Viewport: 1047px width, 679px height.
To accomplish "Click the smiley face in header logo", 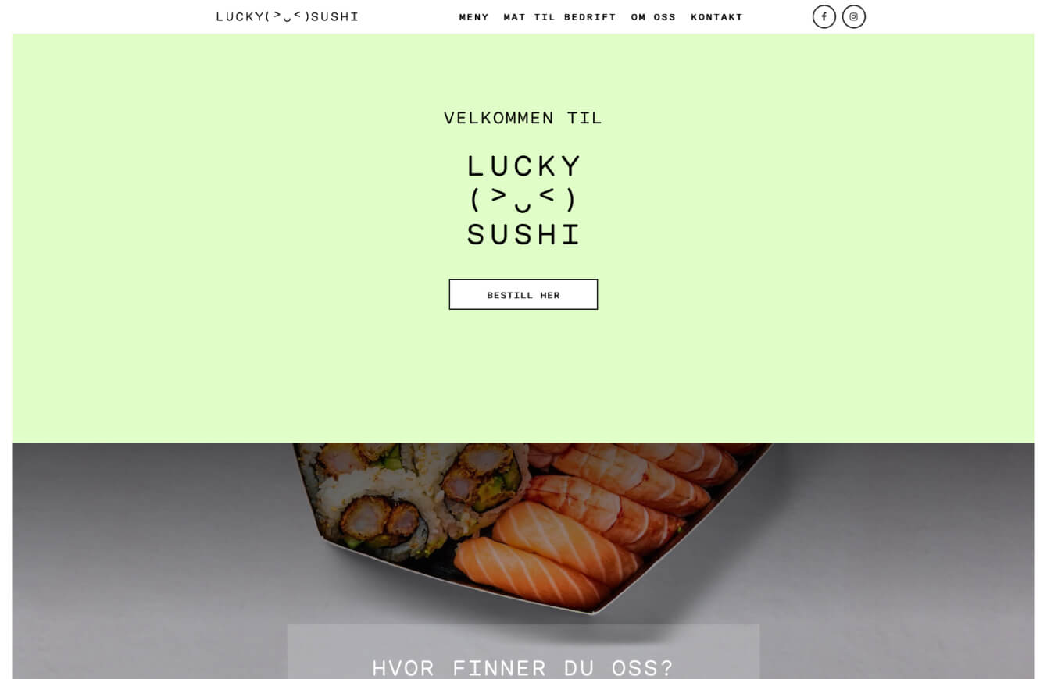I will [288, 16].
